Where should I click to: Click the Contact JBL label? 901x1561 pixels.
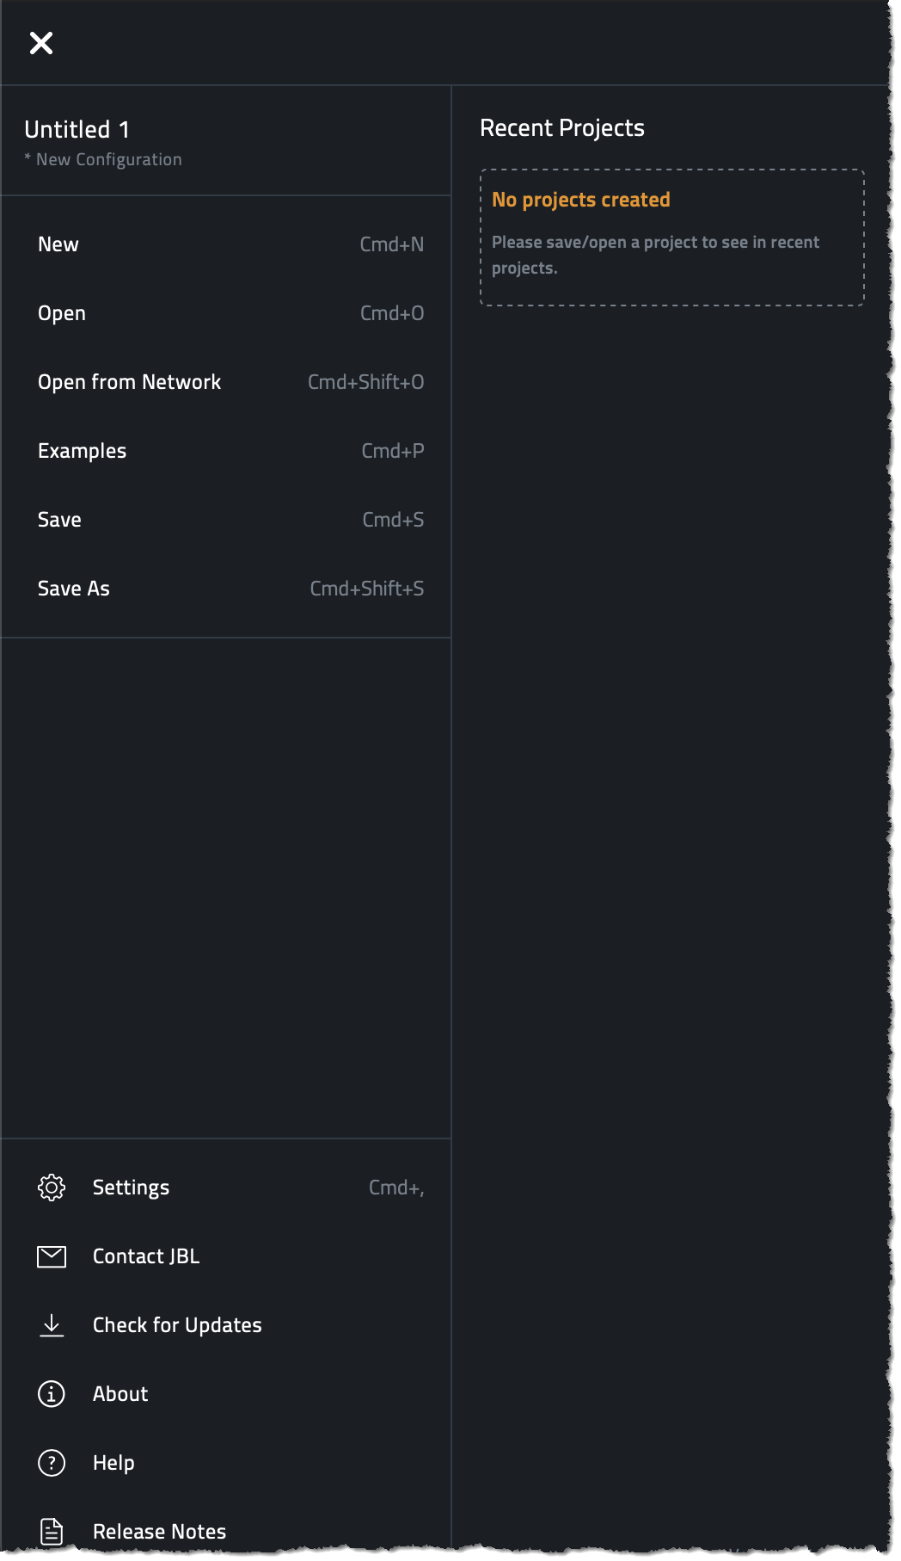(146, 1256)
